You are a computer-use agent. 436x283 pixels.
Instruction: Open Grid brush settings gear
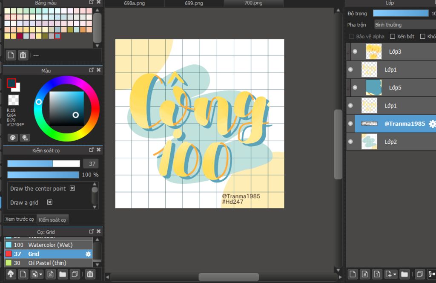click(x=88, y=254)
